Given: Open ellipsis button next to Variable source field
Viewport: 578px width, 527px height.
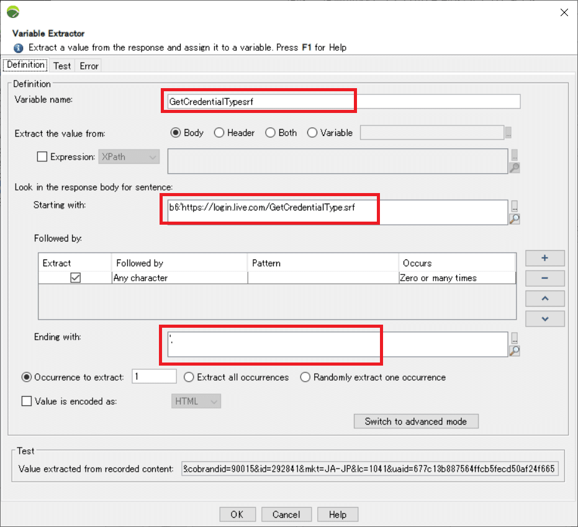Looking at the screenshot, I should click(x=508, y=133).
